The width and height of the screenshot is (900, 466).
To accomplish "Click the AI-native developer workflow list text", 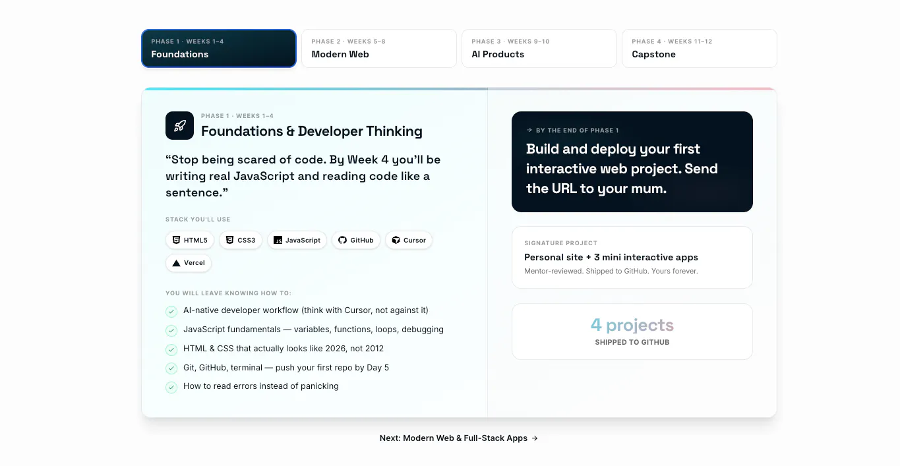I will pos(306,310).
